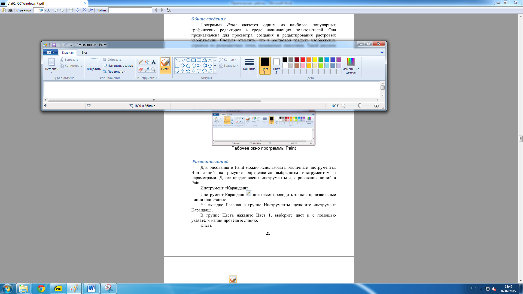Image resolution: width=523 pixels, height=294 pixels.
Task: Expand the Paste (Вставить) dropdown arrow
Action: [51, 72]
